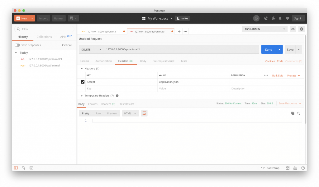Screen dimensions: 319x187
Task: Click the environment quick look eye icon
Action: pos(293,29)
